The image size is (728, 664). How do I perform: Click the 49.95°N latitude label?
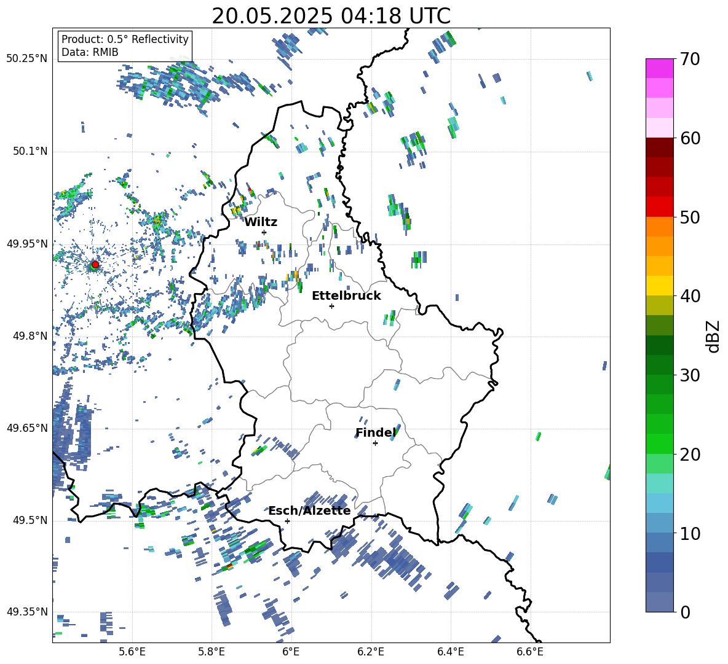click(x=27, y=244)
